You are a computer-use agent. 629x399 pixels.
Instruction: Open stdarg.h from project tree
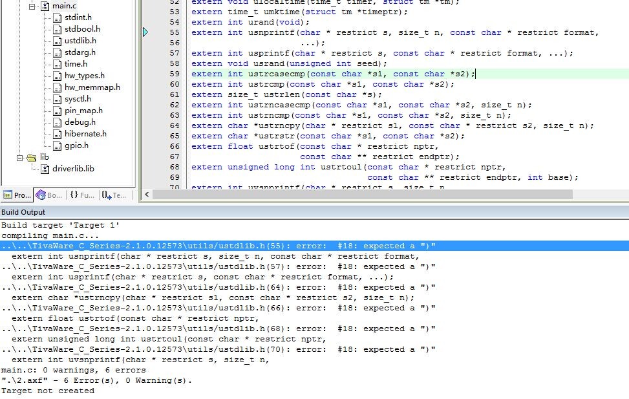80,52
